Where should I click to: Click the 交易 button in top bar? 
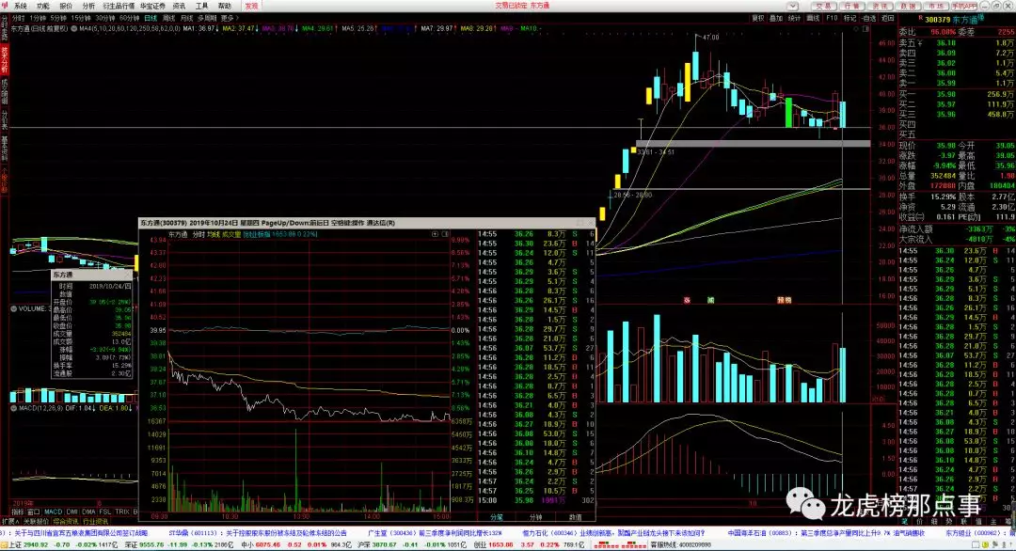[x=824, y=6]
